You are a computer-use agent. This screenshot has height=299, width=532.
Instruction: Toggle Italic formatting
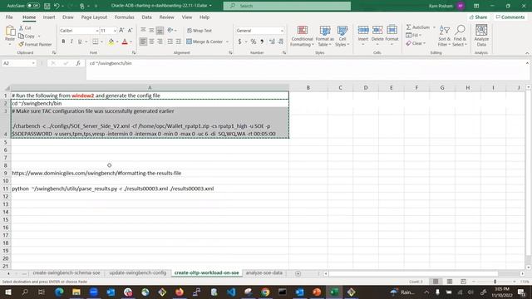(71, 42)
